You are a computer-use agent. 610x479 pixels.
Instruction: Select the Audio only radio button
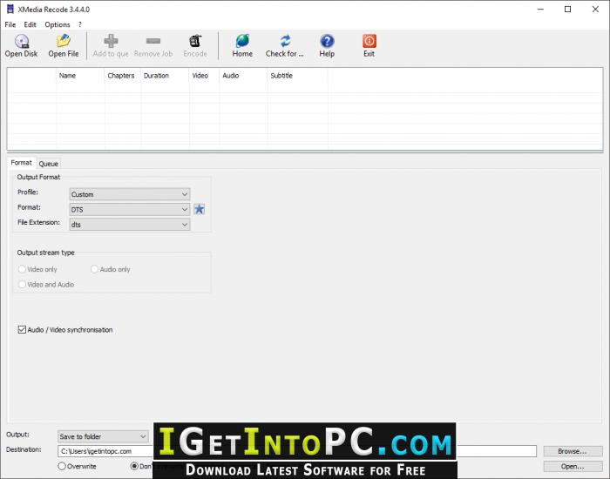click(94, 269)
